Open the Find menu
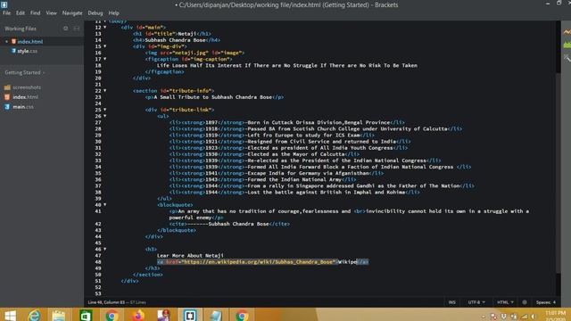The width and height of the screenshot is (571, 321). (36, 12)
